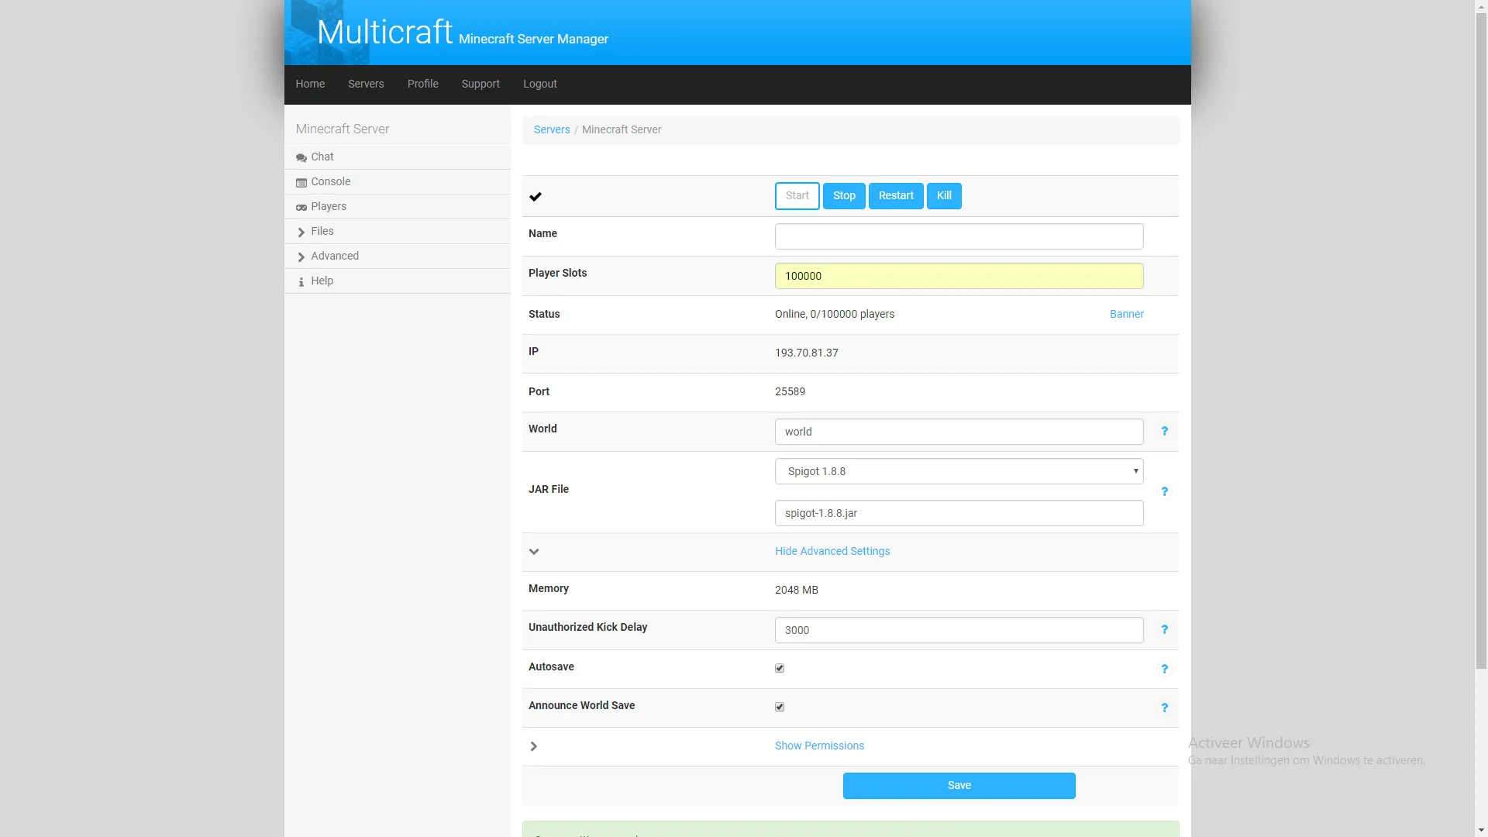The image size is (1488, 837).
Task: Click the Chat speech-bubble icon in sidebar
Action: (301, 157)
